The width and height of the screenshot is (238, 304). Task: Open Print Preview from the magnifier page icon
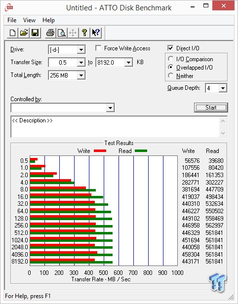[62, 33]
